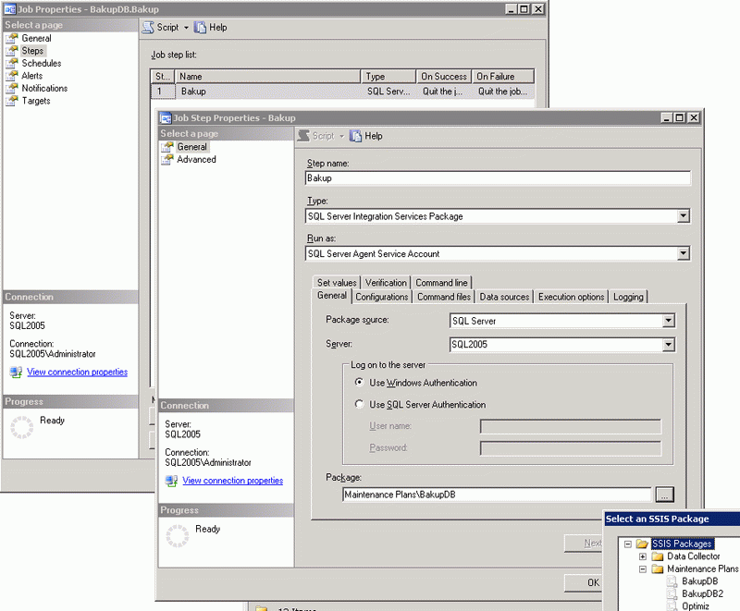The height and width of the screenshot is (611, 740).
Task: Click the Data Collector folder icon
Action: (x=658, y=556)
